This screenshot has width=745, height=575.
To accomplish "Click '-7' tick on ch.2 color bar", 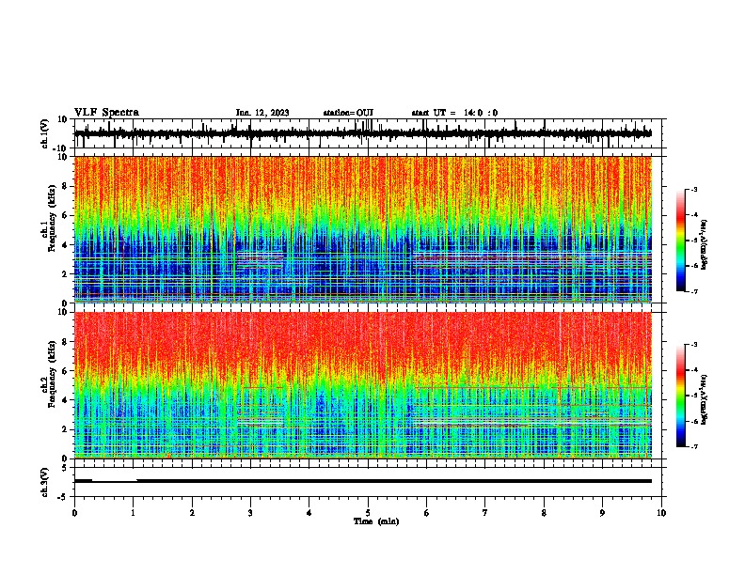I will pos(694,447).
